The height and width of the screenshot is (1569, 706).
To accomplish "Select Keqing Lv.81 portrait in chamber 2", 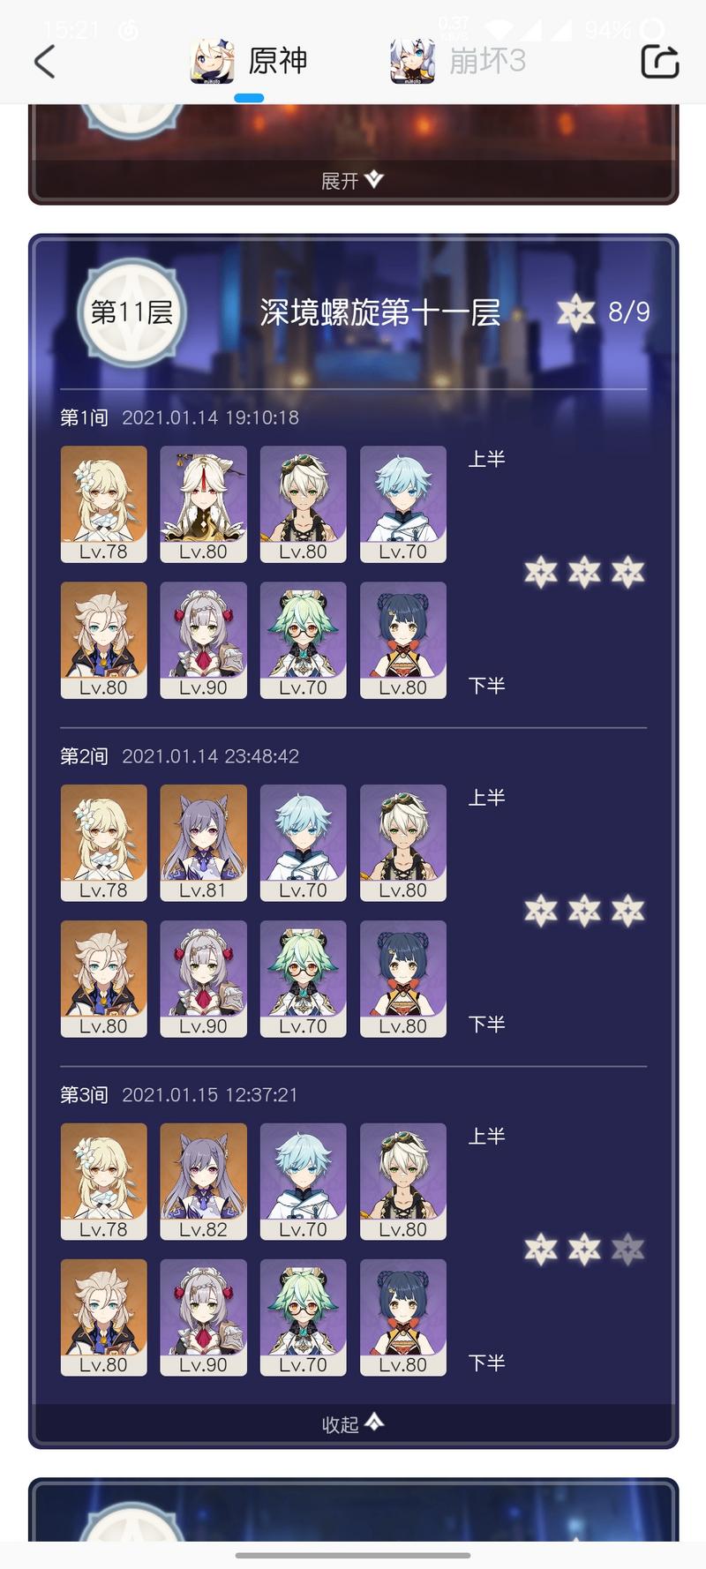I will (204, 843).
